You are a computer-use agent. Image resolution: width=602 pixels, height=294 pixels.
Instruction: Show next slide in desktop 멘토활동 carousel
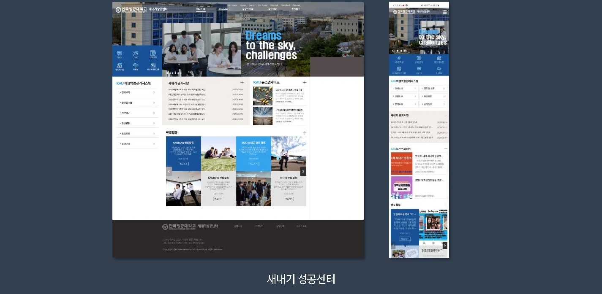pos(303,171)
